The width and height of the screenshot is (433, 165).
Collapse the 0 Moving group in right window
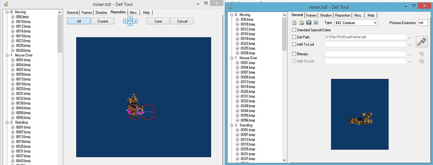point(232,15)
